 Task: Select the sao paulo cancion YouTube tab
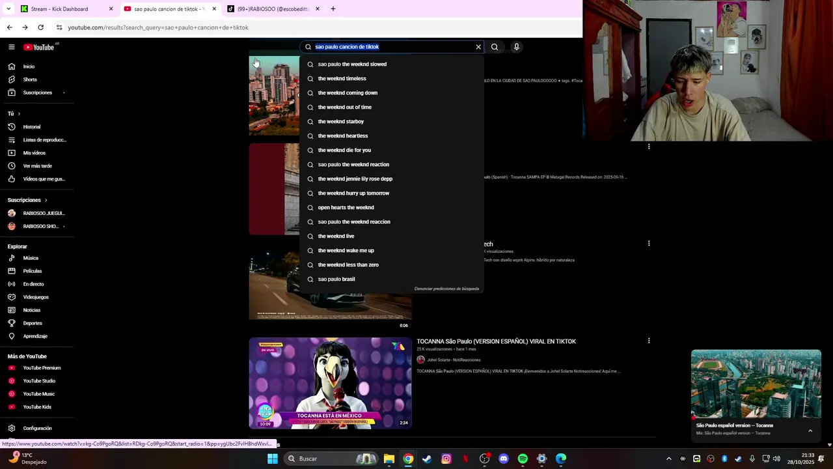pos(169,9)
